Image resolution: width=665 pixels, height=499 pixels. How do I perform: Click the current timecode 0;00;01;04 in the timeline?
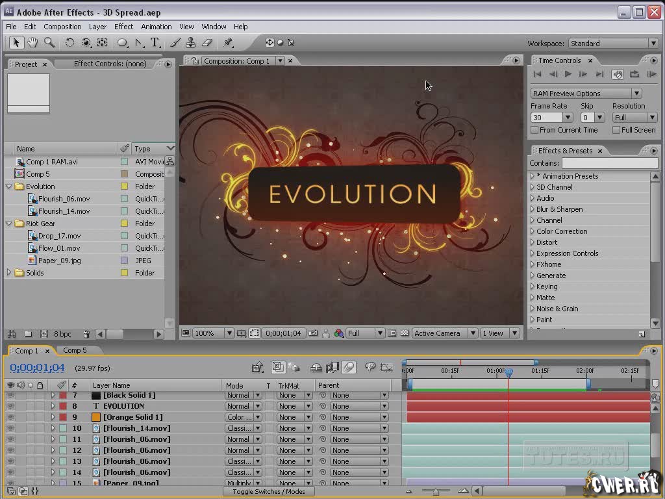(x=38, y=368)
